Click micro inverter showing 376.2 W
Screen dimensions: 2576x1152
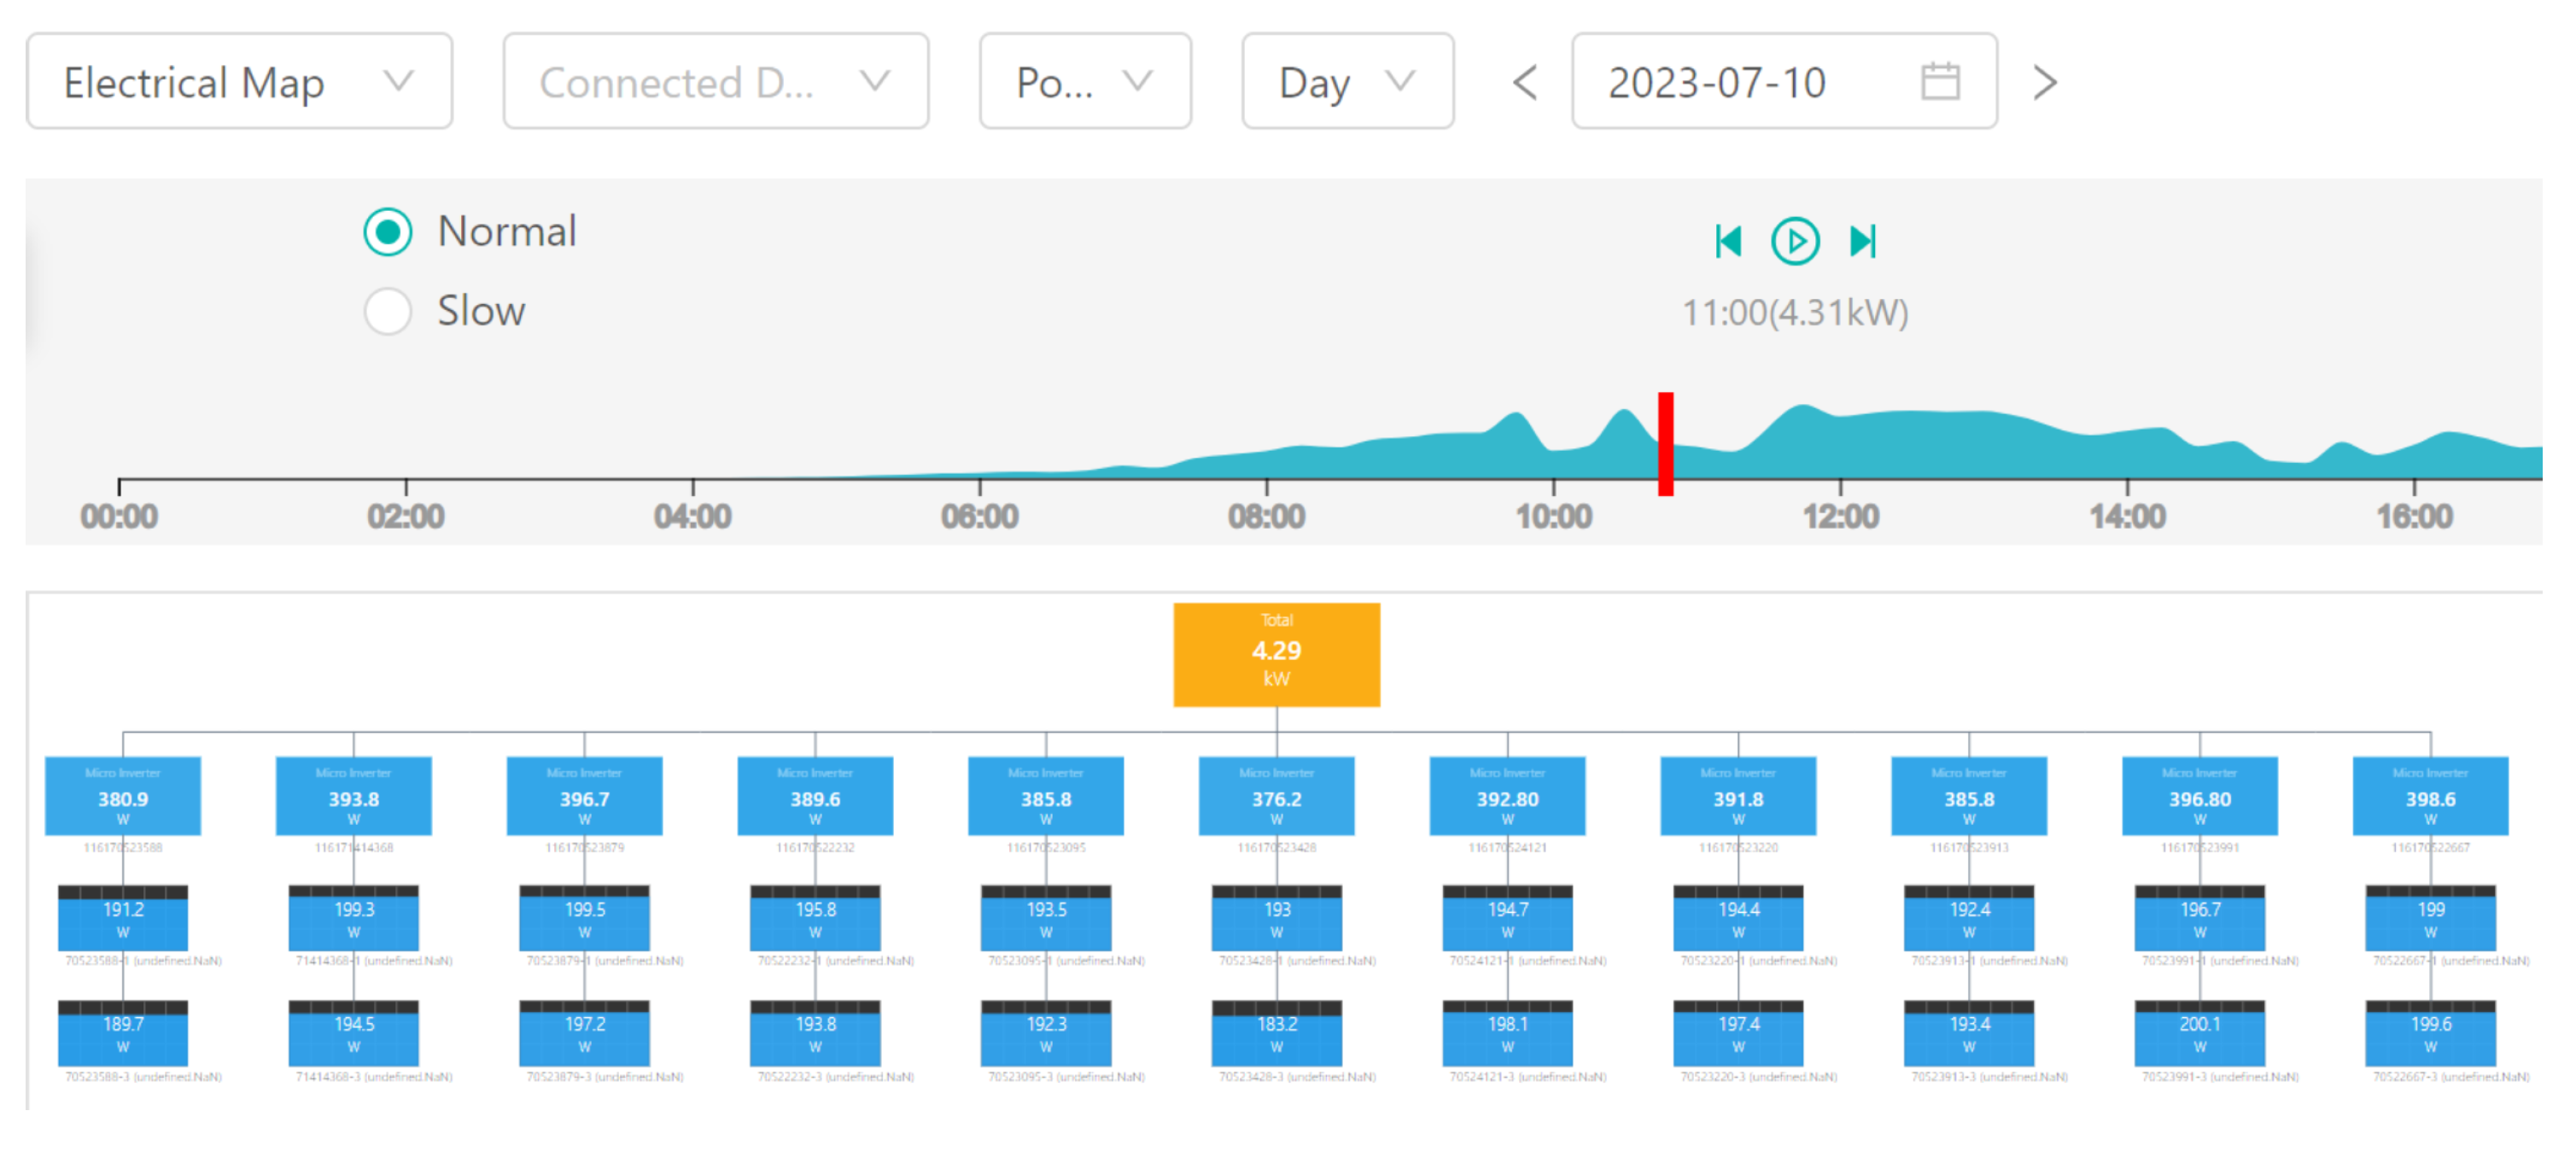pyautogui.click(x=1276, y=796)
